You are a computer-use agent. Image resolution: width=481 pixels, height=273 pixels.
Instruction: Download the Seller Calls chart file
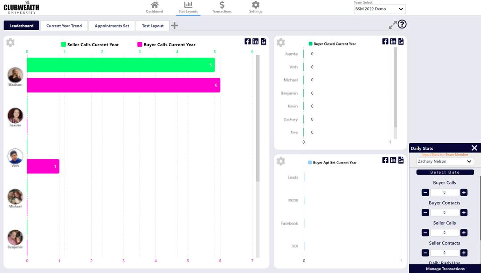264,41
